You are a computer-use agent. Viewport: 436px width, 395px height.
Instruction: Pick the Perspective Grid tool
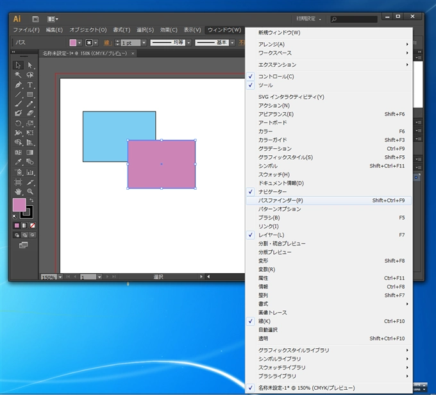pyautogui.click(x=30, y=142)
